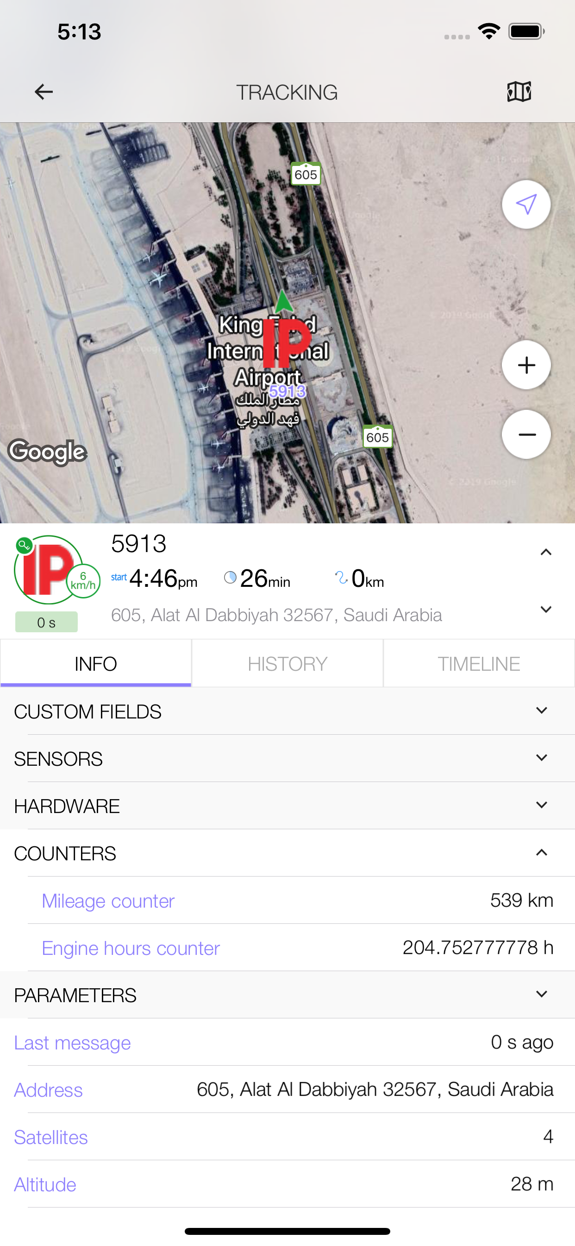This screenshot has width=575, height=1246.
Task: Switch to the HISTORY tab
Action: tap(287, 664)
